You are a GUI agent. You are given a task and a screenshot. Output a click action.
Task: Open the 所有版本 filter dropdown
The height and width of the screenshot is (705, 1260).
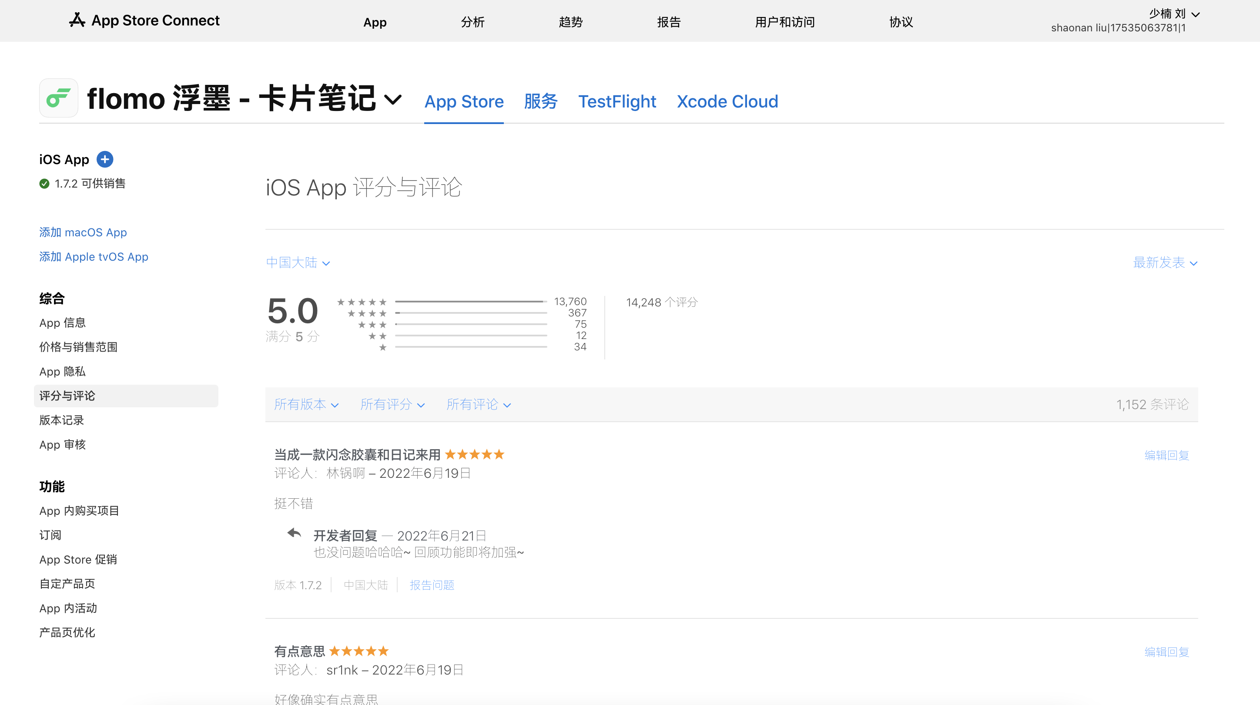pos(306,405)
